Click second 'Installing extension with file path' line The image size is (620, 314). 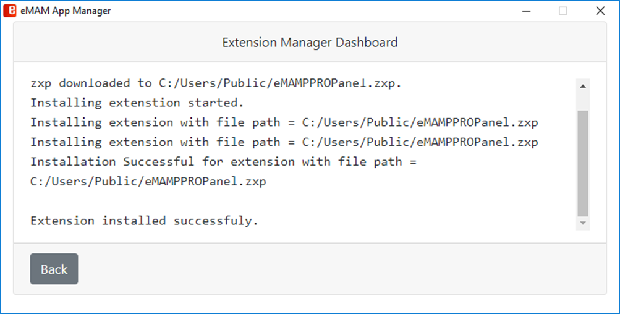tap(284, 142)
